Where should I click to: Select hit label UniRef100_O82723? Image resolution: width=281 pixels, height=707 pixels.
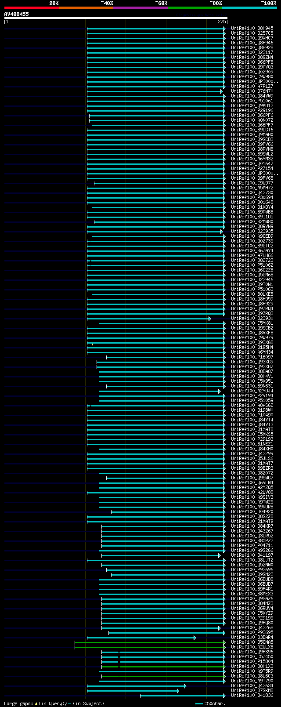(x=252, y=261)
